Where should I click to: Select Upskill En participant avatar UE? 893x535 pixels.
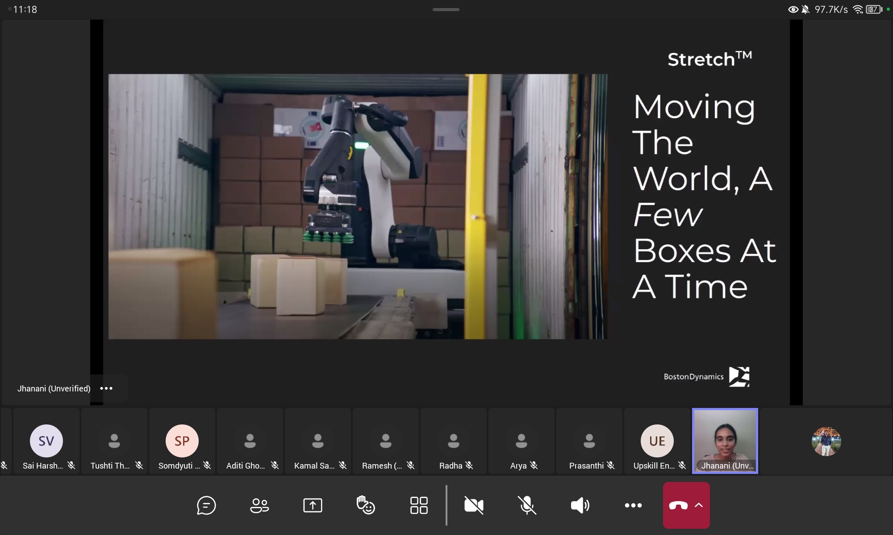657,441
